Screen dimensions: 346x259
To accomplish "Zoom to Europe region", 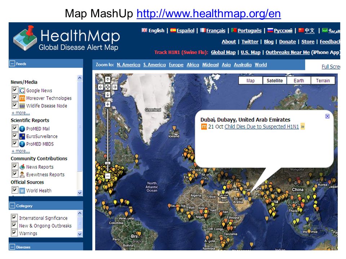I will (176, 65).
